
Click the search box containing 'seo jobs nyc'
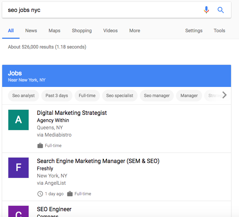pos(101,10)
